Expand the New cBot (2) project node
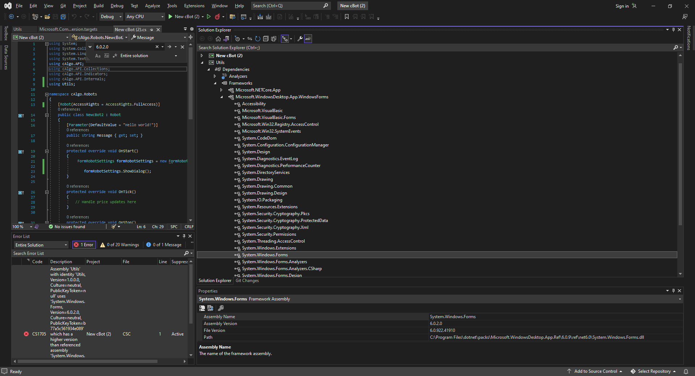The image size is (695, 376). 202,56
